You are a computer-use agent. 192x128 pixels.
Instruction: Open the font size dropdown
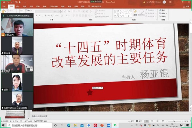59,11
